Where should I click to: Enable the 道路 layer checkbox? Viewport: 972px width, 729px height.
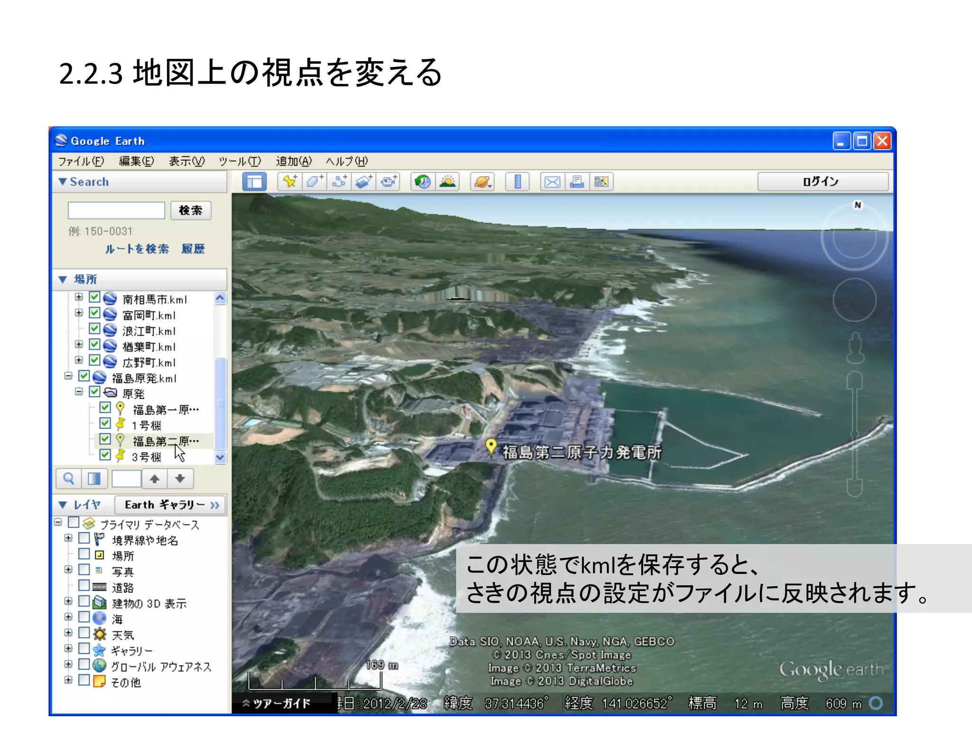84,585
